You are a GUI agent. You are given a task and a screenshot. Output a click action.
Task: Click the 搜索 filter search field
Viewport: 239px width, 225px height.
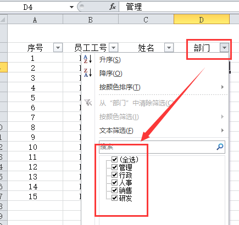tap(162, 147)
